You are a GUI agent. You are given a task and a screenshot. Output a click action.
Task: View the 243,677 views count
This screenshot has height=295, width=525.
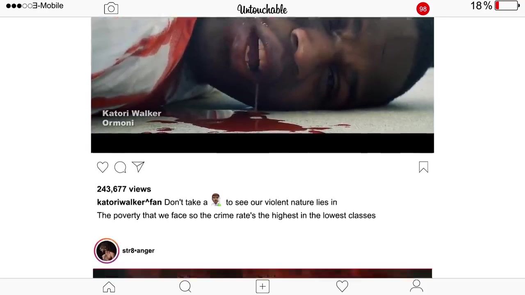coord(124,189)
